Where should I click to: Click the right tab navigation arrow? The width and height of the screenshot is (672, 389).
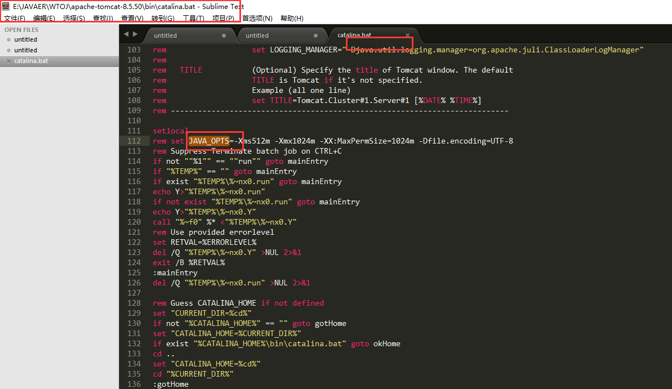click(x=135, y=34)
